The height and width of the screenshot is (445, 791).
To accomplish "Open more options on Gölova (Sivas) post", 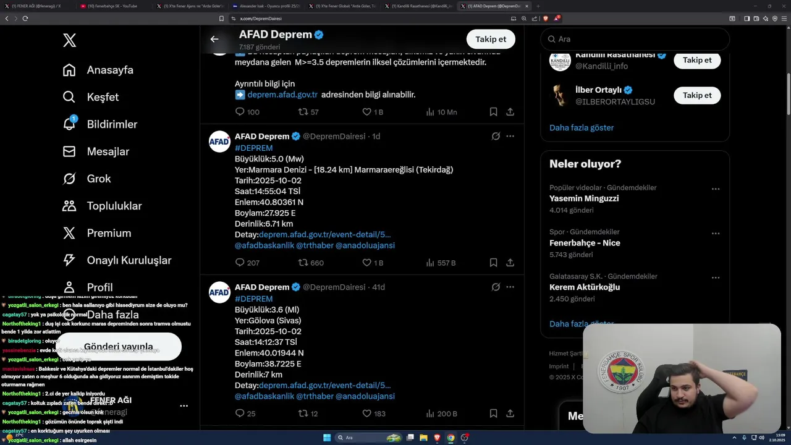I will coord(510,287).
